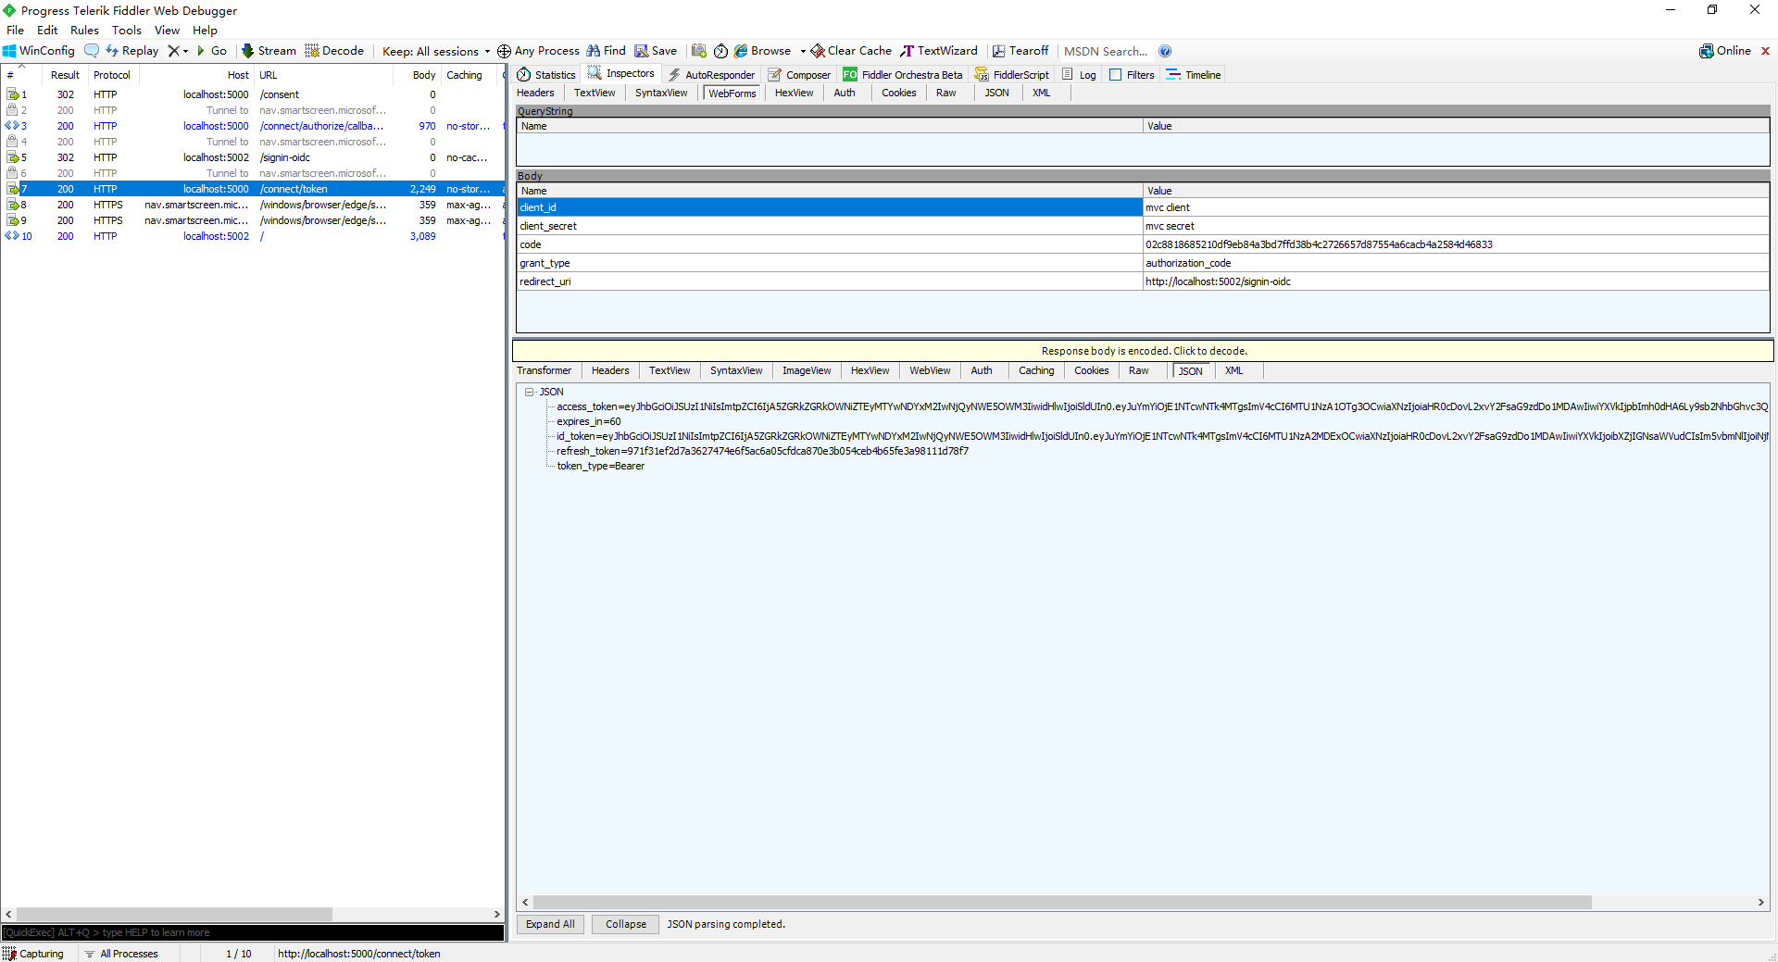
Task: Select session 3 /connect/authorize/callback row
Action: [x=252, y=126]
